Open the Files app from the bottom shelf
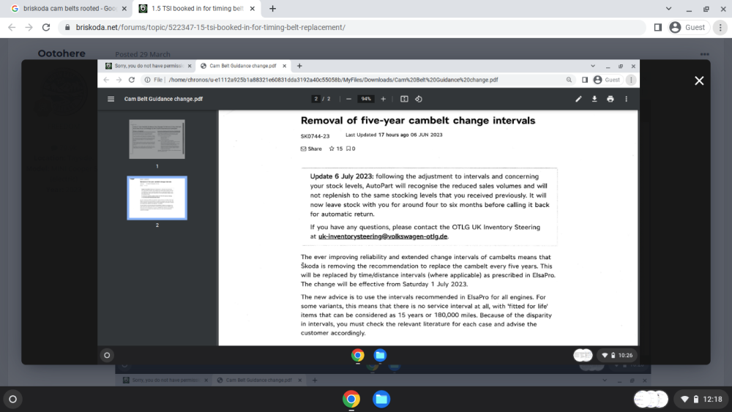732x412 pixels. [381, 399]
